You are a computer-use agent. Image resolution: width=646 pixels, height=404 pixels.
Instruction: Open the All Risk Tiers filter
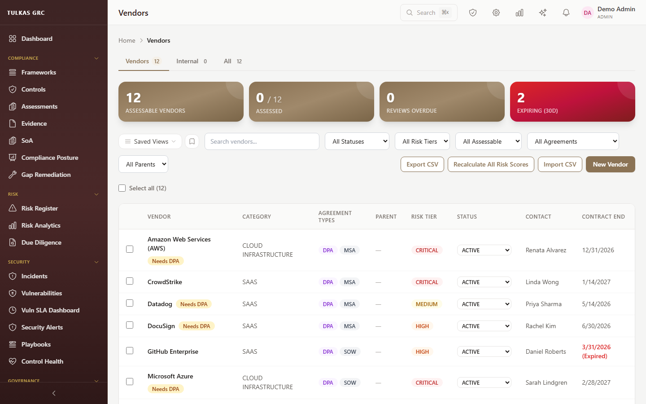click(422, 141)
